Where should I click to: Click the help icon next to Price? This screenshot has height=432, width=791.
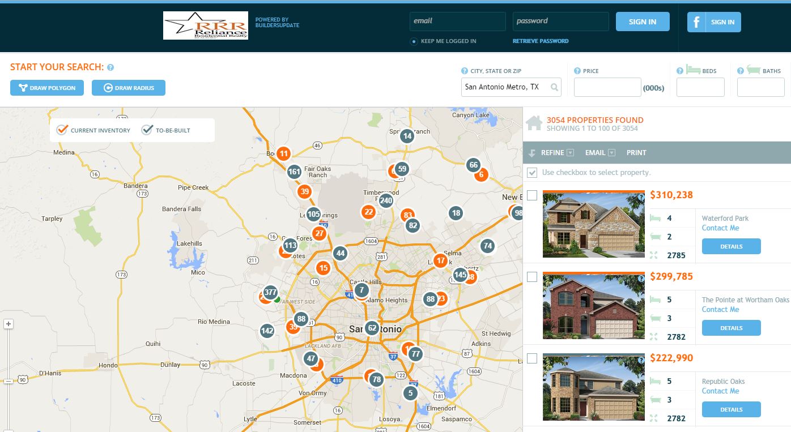tap(577, 71)
